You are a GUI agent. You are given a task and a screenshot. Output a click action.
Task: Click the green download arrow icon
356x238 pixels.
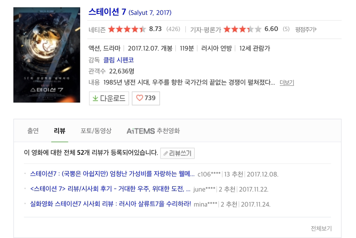click(x=95, y=98)
